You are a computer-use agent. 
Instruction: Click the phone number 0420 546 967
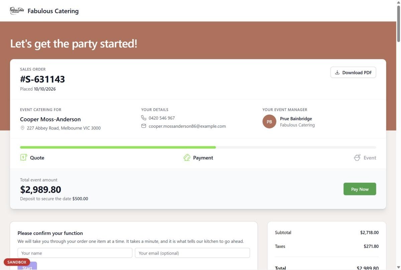(x=162, y=118)
